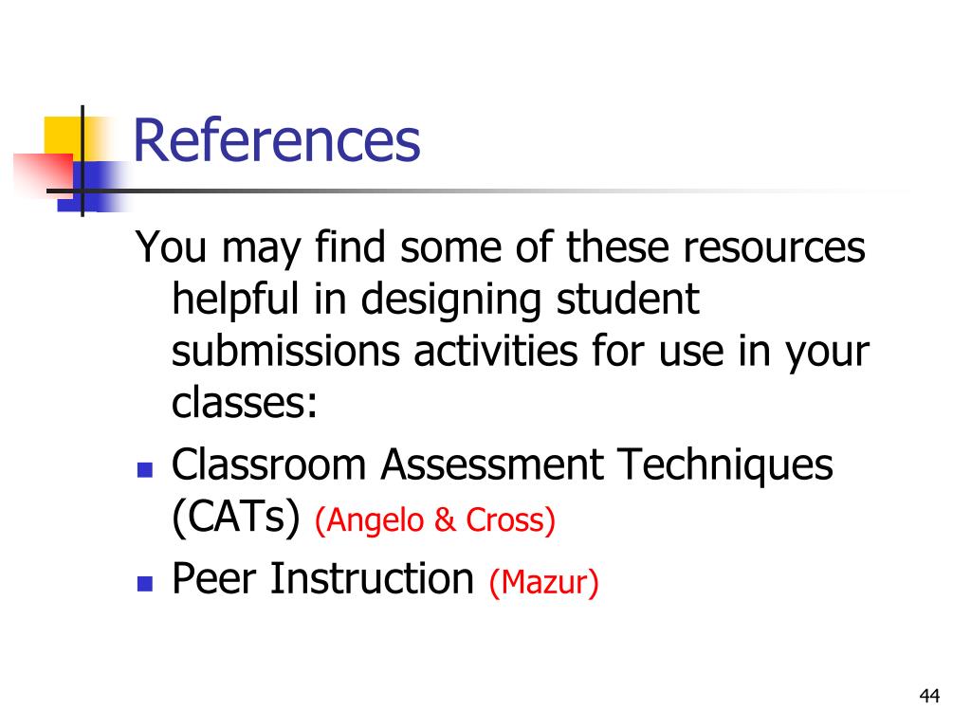Click the word 'Instruction' in second bullet
971x728 pixels.
tap(372, 578)
